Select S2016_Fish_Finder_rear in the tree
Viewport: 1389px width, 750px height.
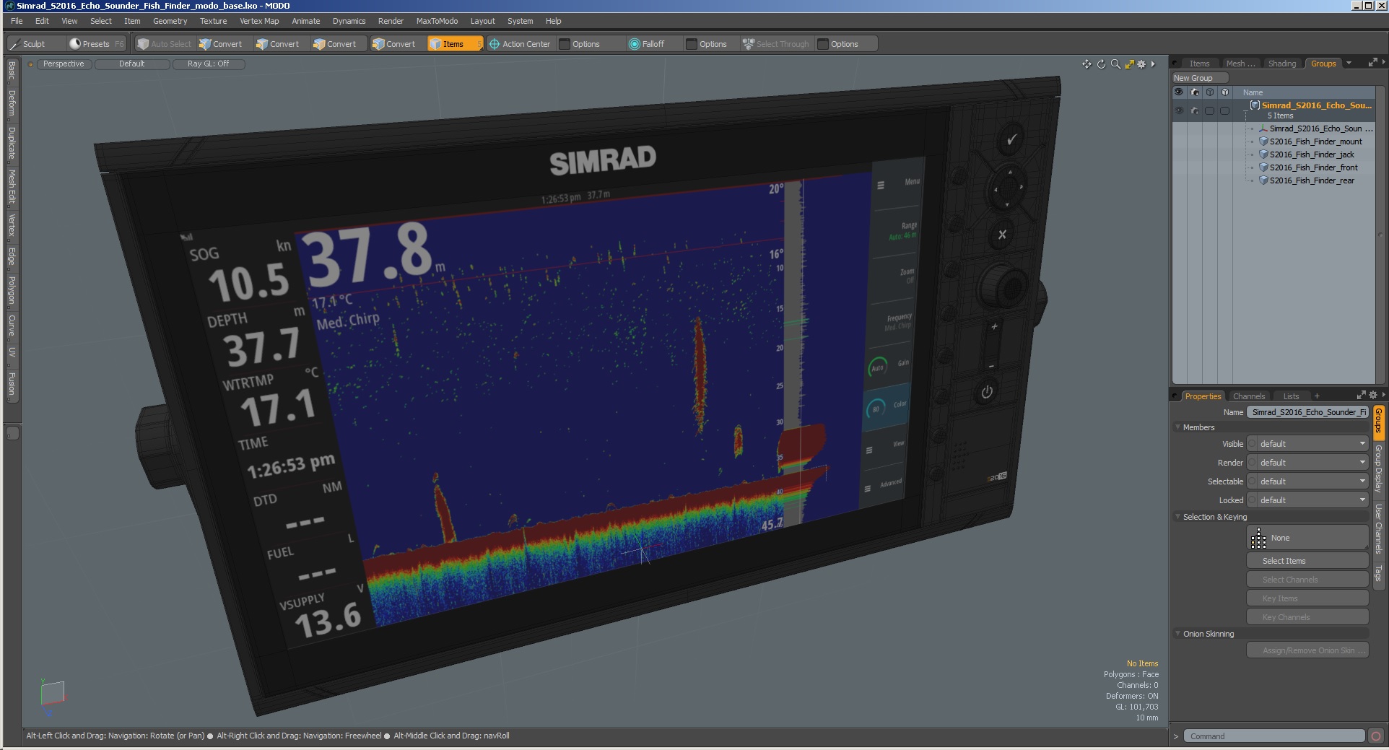coord(1311,180)
